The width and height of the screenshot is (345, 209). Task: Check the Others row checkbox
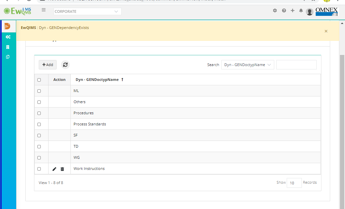tap(39, 102)
